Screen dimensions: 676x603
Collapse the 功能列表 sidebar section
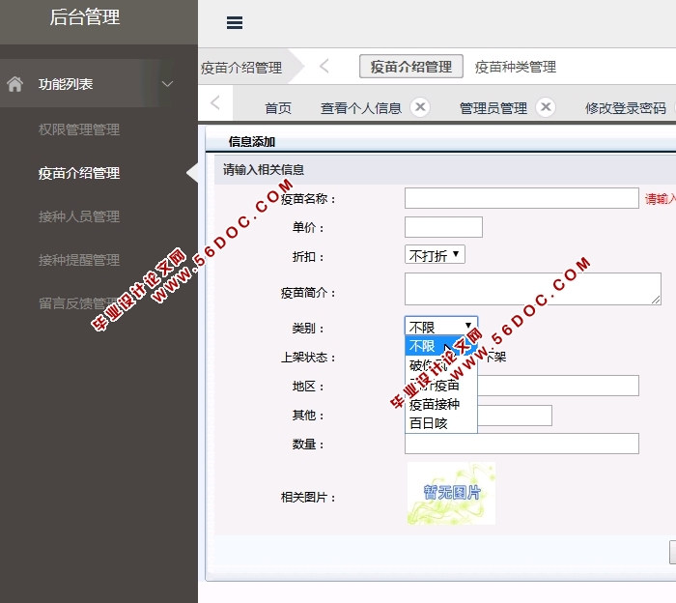(x=167, y=84)
